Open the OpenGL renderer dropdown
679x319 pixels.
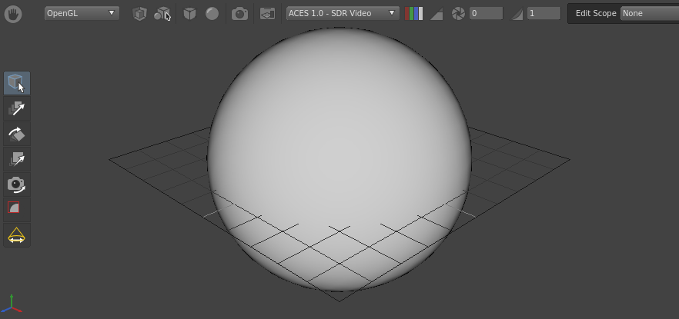click(82, 13)
